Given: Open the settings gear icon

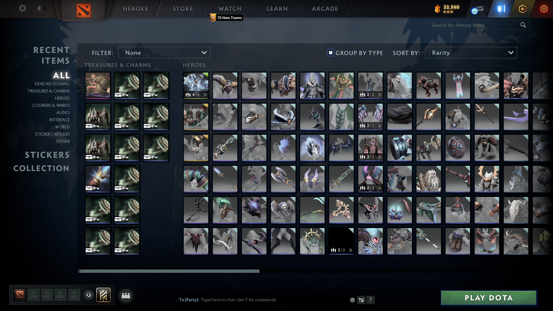Looking at the screenshot, I should 22,8.
